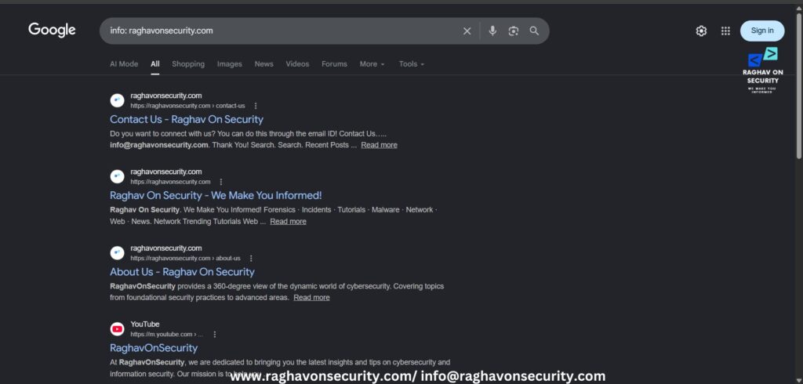The width and height of the screenshot is (803, 384).
Task: Switch to Forums tab
Action: [x=334, y=64]
